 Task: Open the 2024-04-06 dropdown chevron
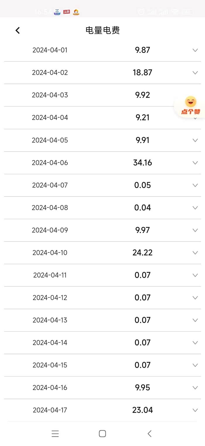click(195, 163)
